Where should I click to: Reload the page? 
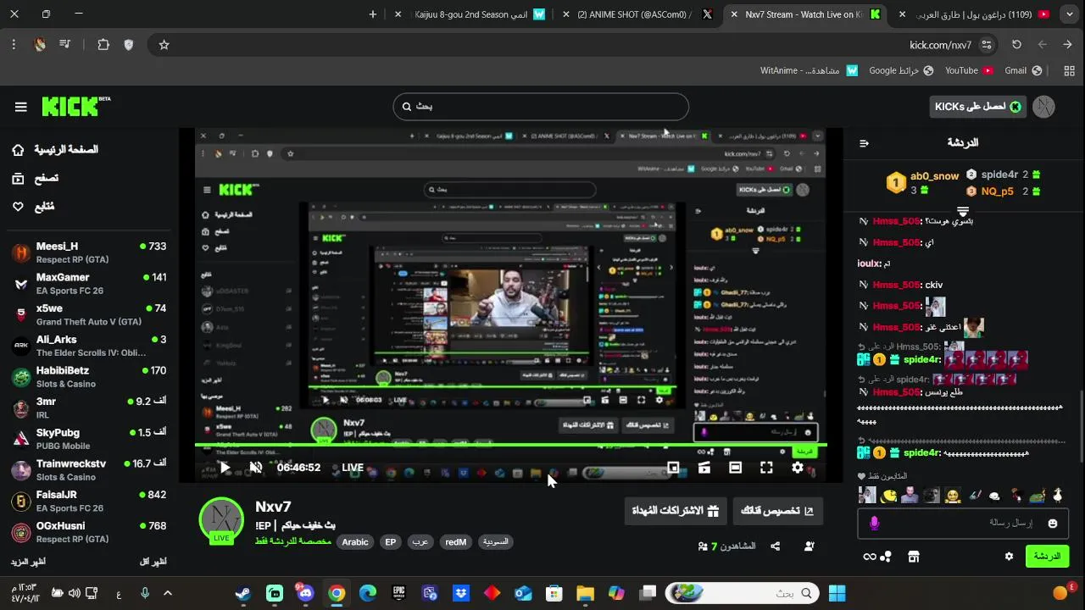tap(1016, 45)
